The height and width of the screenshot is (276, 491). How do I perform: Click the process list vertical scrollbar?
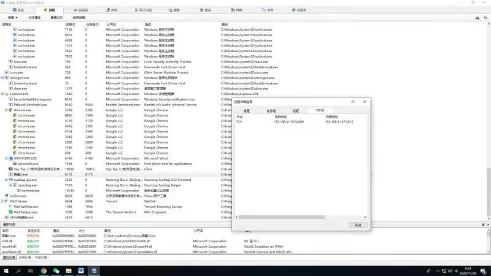click(489, 192)
